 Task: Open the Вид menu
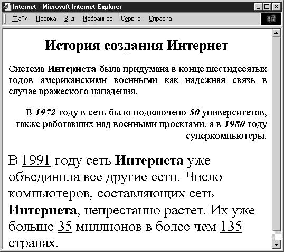pyautogui.click(x=69, y=19)
